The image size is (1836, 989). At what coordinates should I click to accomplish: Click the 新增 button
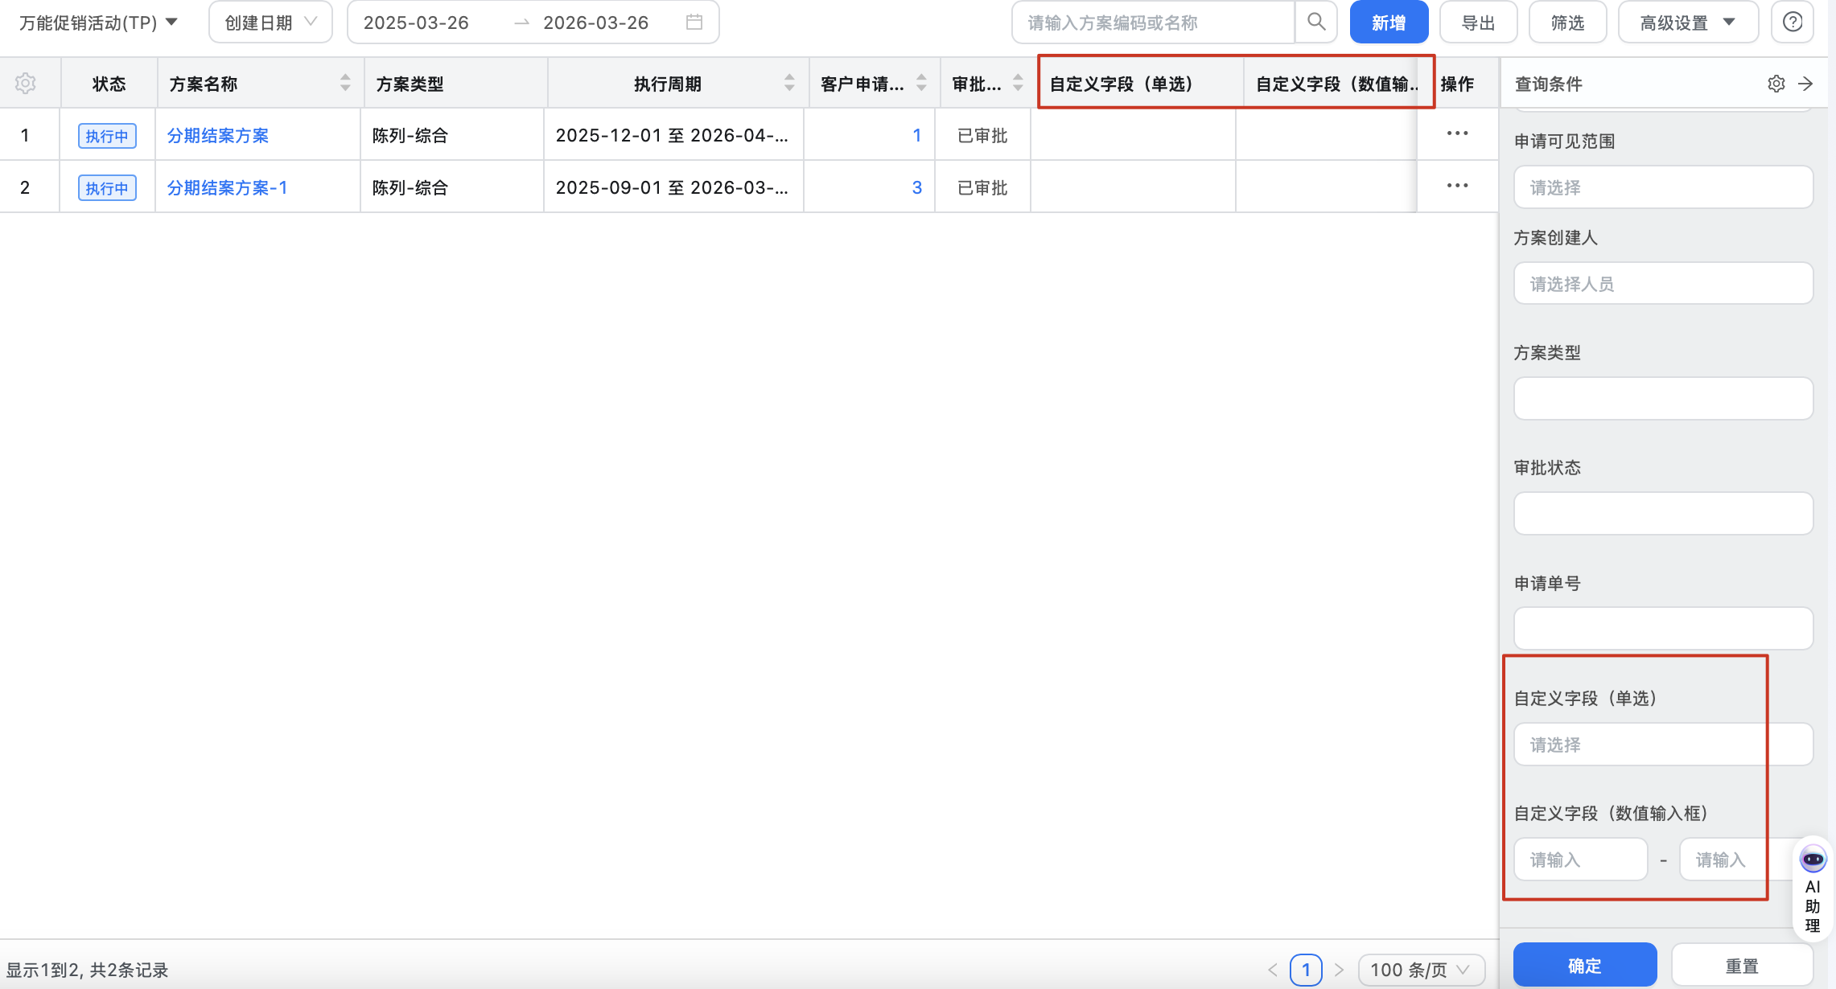tap(1389, 23)
